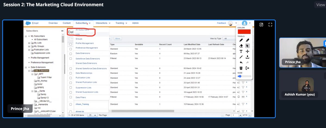The width and height of the screenshot is (326, 128).
Task: Delete all annotations with trash icon
Action: [241, 68]
